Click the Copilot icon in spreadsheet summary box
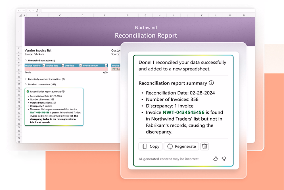Screen dimensions: 284x190 click(x=28, y=92)
